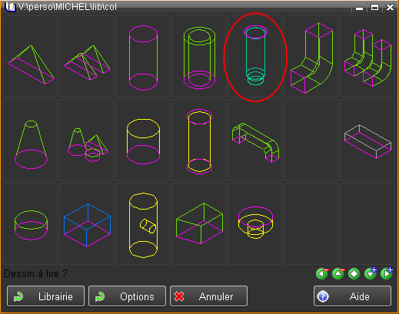Choose the gray flat rectangular box thumbnail
Viewport: 399px width, 314px height.
(367, 140)
